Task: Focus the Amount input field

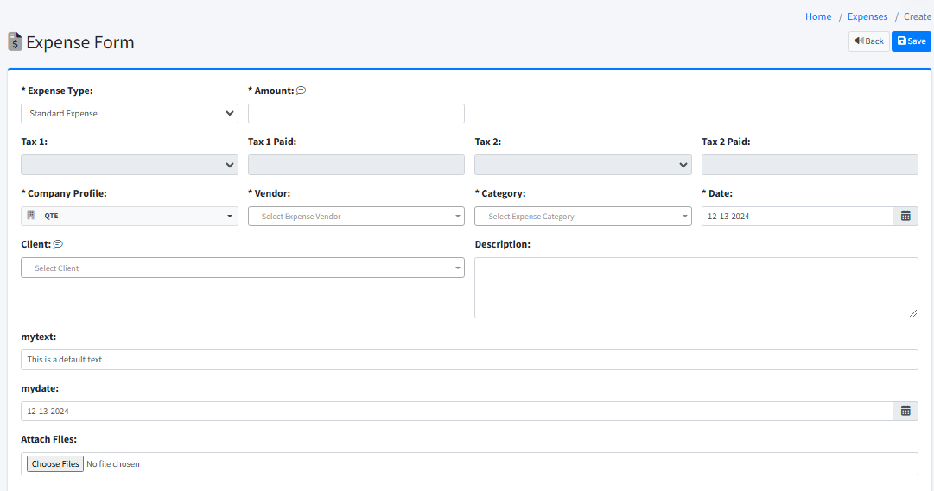Action: tap(356, 114)
